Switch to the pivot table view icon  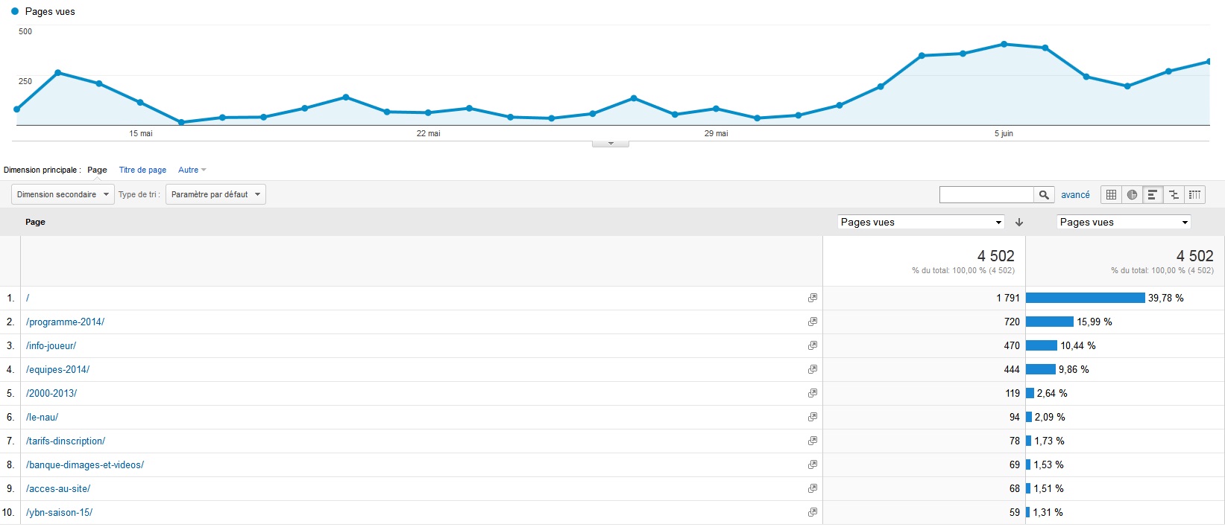(1194, 195)
